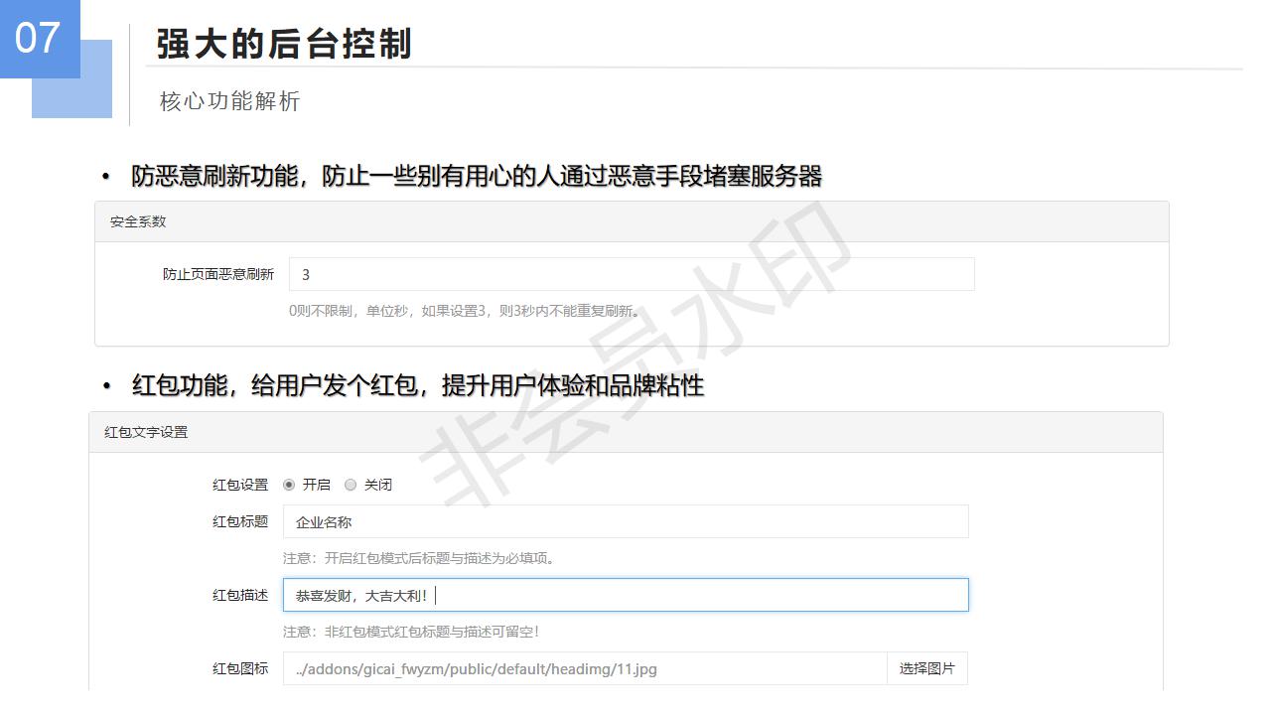Focus the 防止页面恶意刷新 input field

click(x=632, y=274)
